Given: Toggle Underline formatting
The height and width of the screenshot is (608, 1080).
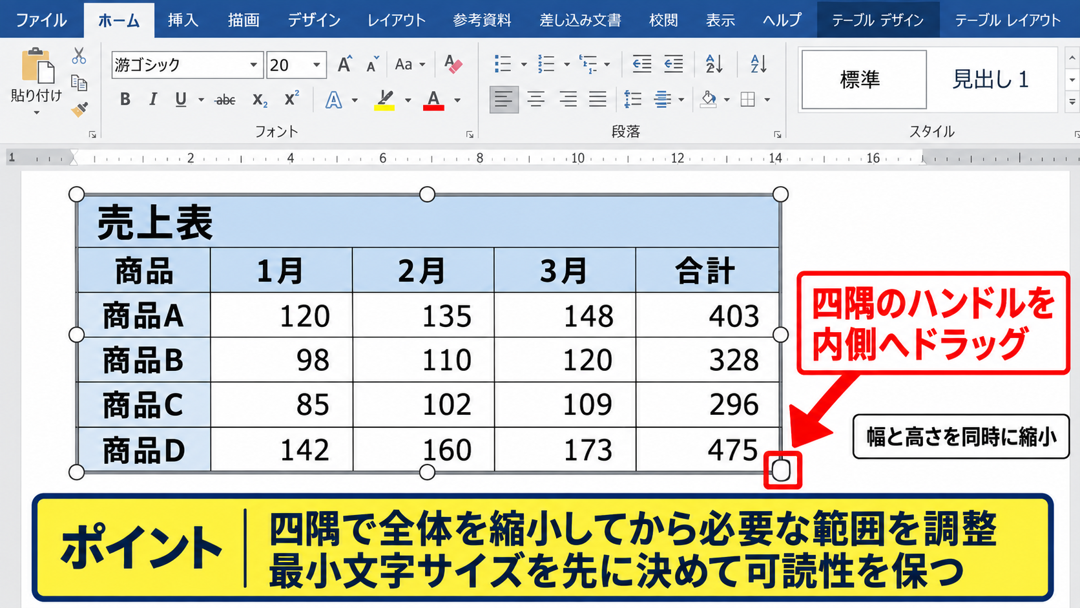Looking at the screenshot, I should tap(181, 100).
